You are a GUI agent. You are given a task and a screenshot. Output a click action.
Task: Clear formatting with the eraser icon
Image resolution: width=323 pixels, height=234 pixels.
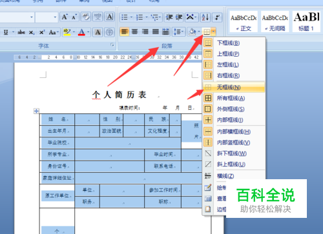click(x=86, y=17)
